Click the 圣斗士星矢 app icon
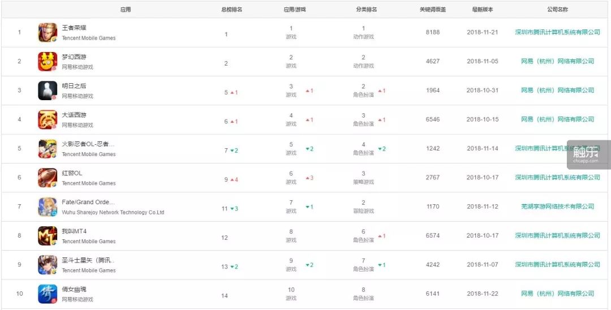 coord(48,265)
